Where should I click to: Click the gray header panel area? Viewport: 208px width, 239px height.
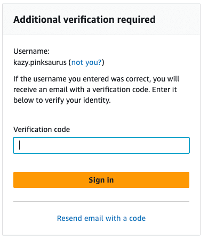(x=101, y=19)
